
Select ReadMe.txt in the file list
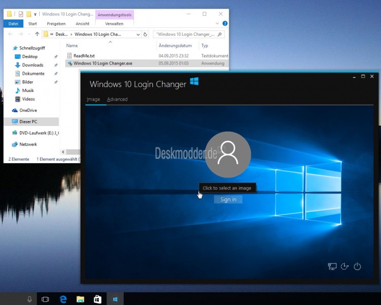click(x=84, y=55)
